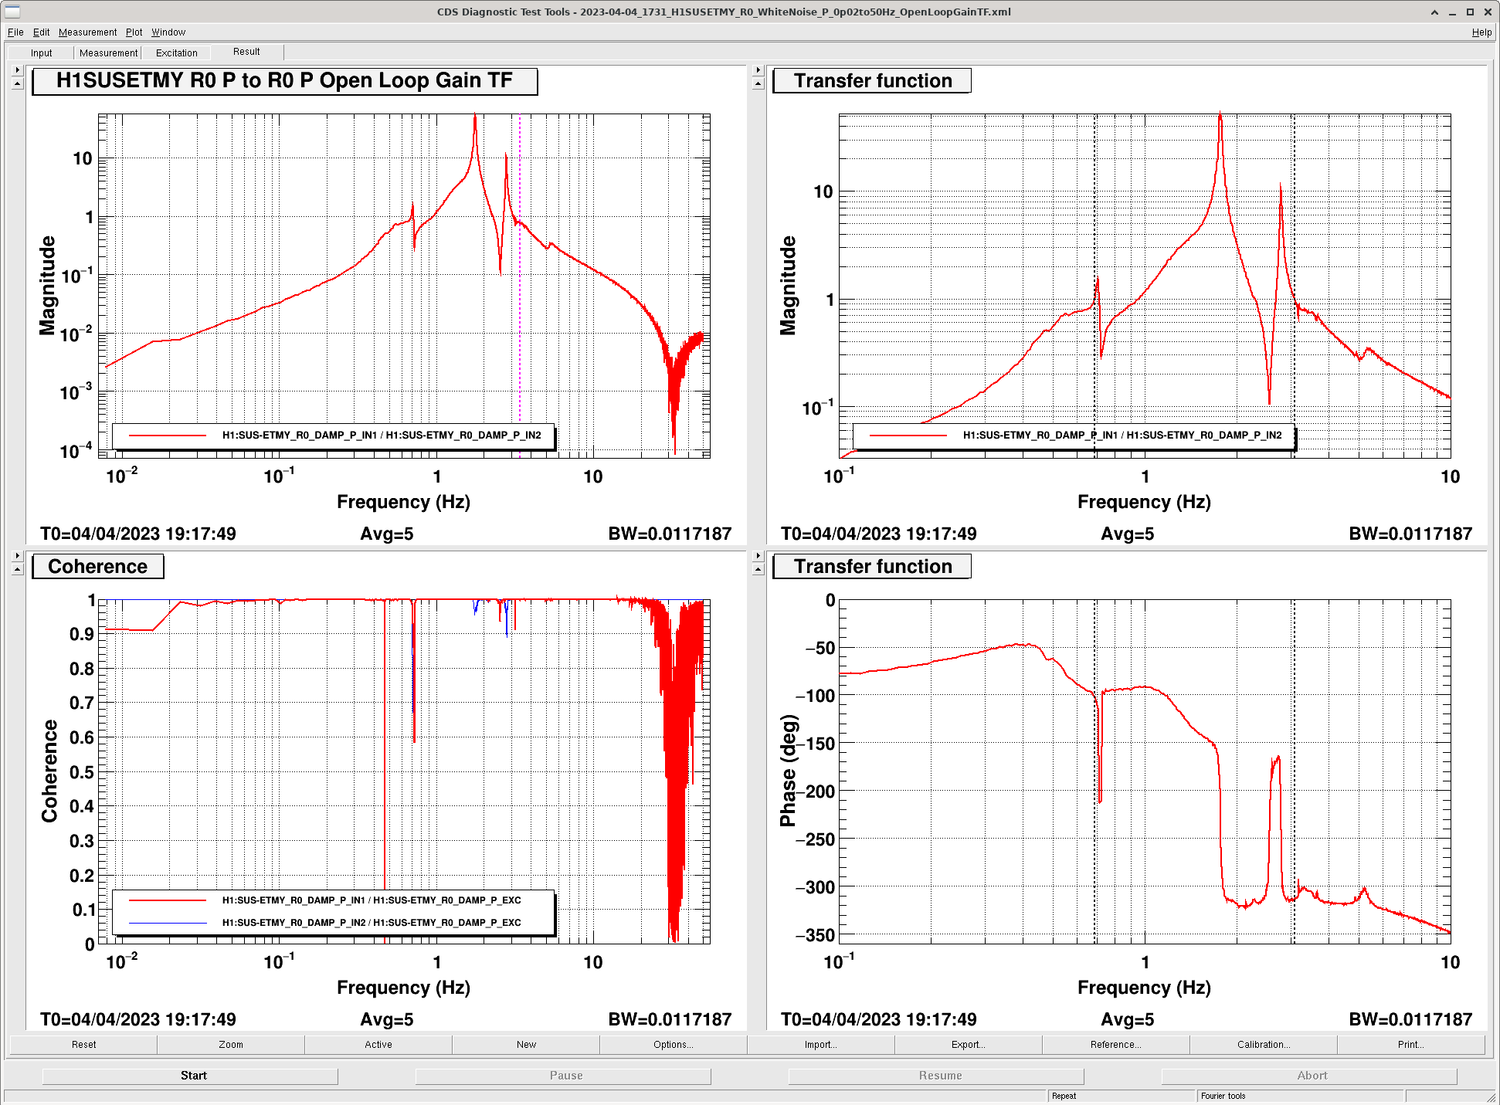Click the BW=0.0117187 label under the Phase plot
The image size is (1500, 1105).
1410,1019
